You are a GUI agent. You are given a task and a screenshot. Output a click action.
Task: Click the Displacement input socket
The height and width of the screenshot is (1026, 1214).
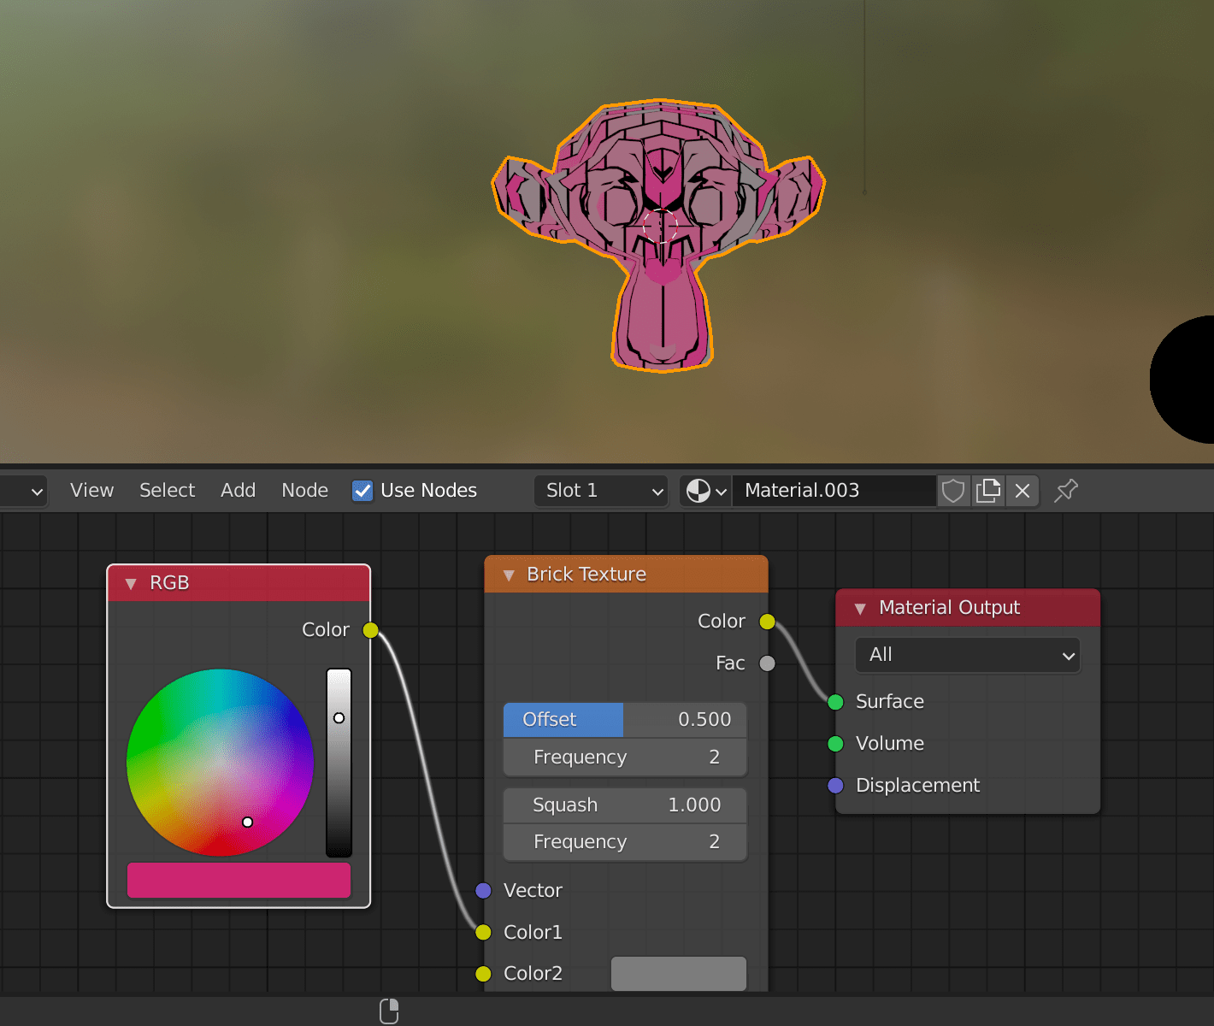click(835, 786)
